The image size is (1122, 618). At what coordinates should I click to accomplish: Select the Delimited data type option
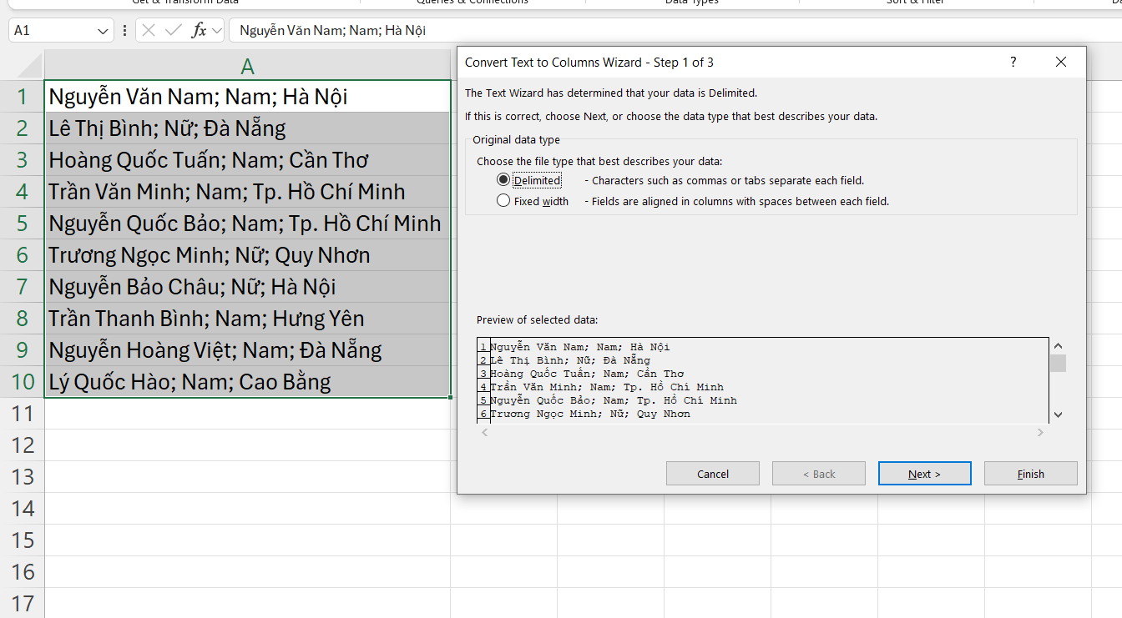click(x=503, y=179)
